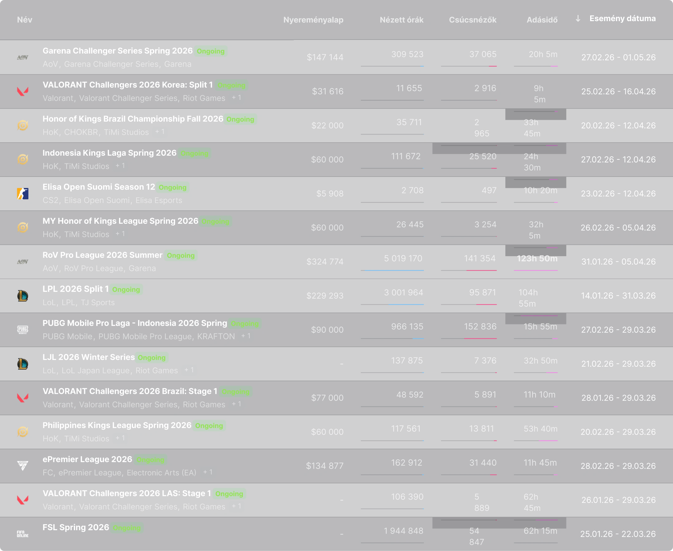This screenshot has height=551, width=673.
Task: Sort by Nézett órák column header
Action: tap(401, 20)
